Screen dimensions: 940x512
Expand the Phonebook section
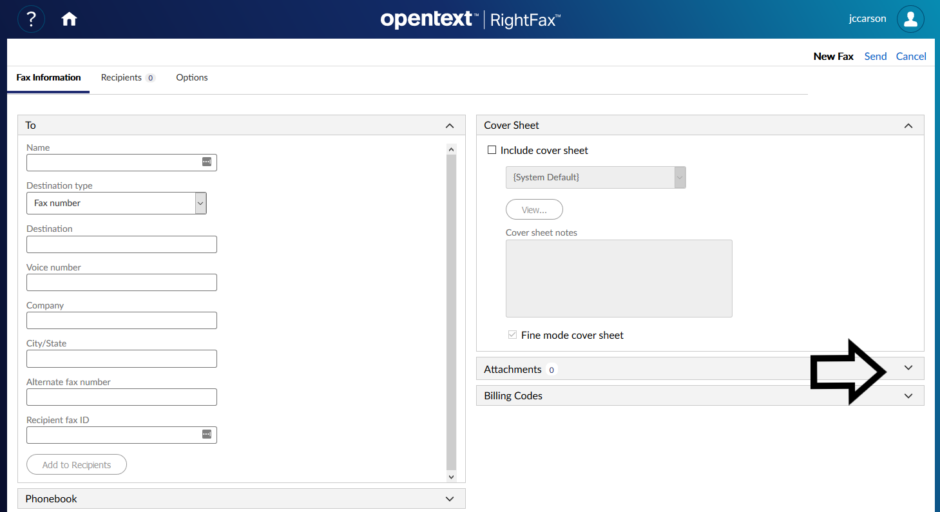(450, 498)
